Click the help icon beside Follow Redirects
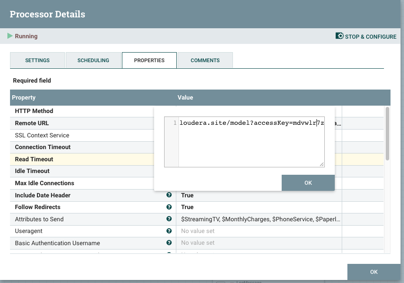Viewport: 404px width, 283px height. coord(169,207)
